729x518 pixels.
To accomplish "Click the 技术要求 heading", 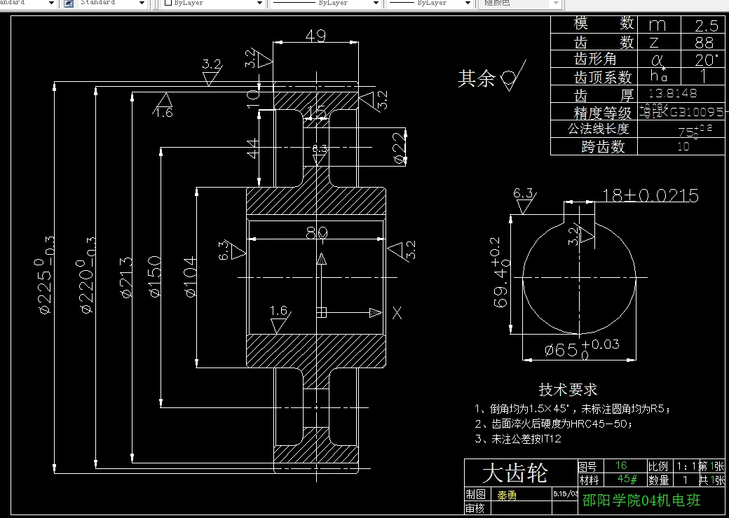I will coord(568,389).
